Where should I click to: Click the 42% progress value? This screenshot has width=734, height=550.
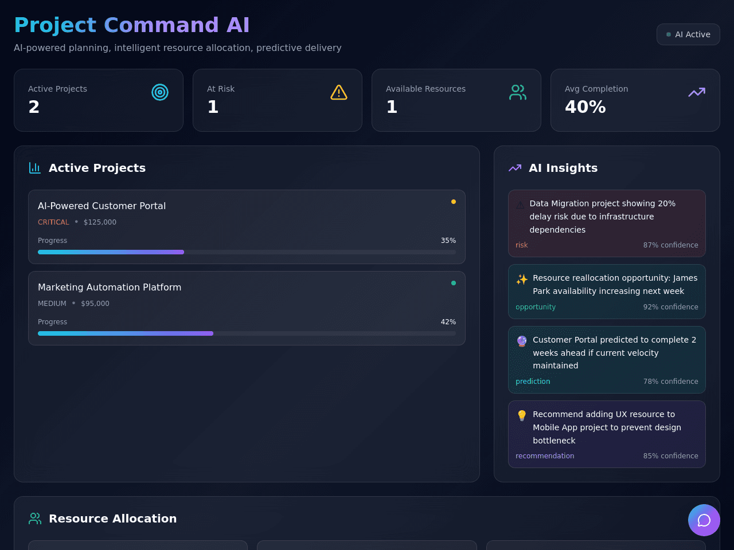(448, 322)
